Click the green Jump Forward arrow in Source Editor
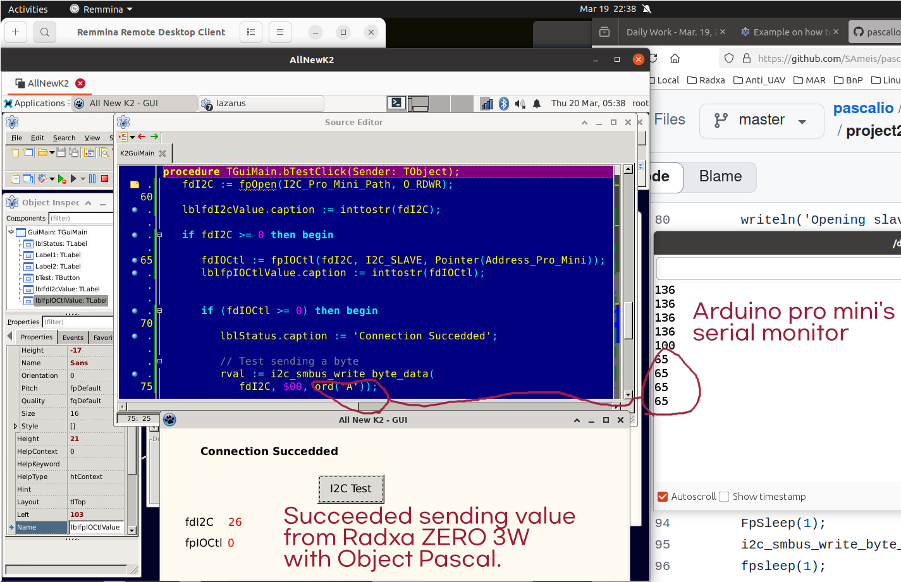The height and width of the screenshot is (582, 901). click(154, 136)
